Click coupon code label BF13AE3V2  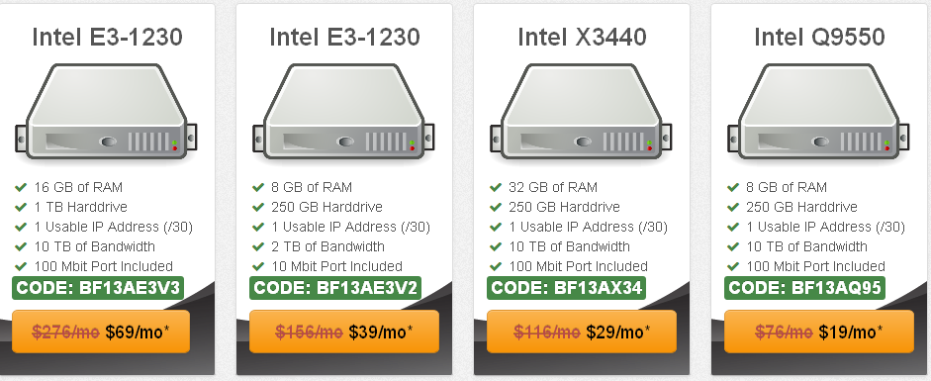click(335, 288)
